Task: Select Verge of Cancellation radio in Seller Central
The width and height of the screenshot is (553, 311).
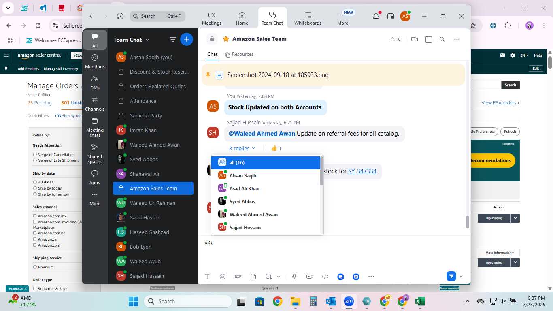Action: click(x=35, y=155)
